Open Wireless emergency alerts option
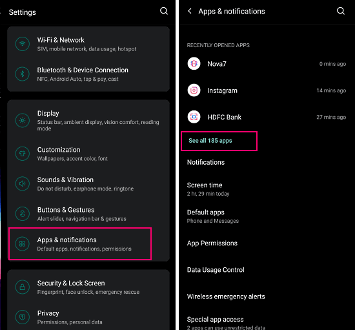This screenshot has height=330, width=355. [267, 296]
